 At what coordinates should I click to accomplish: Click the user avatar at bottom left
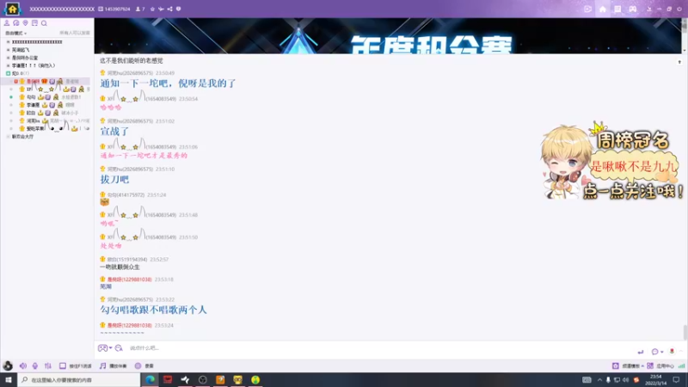[x=8, y=365]
